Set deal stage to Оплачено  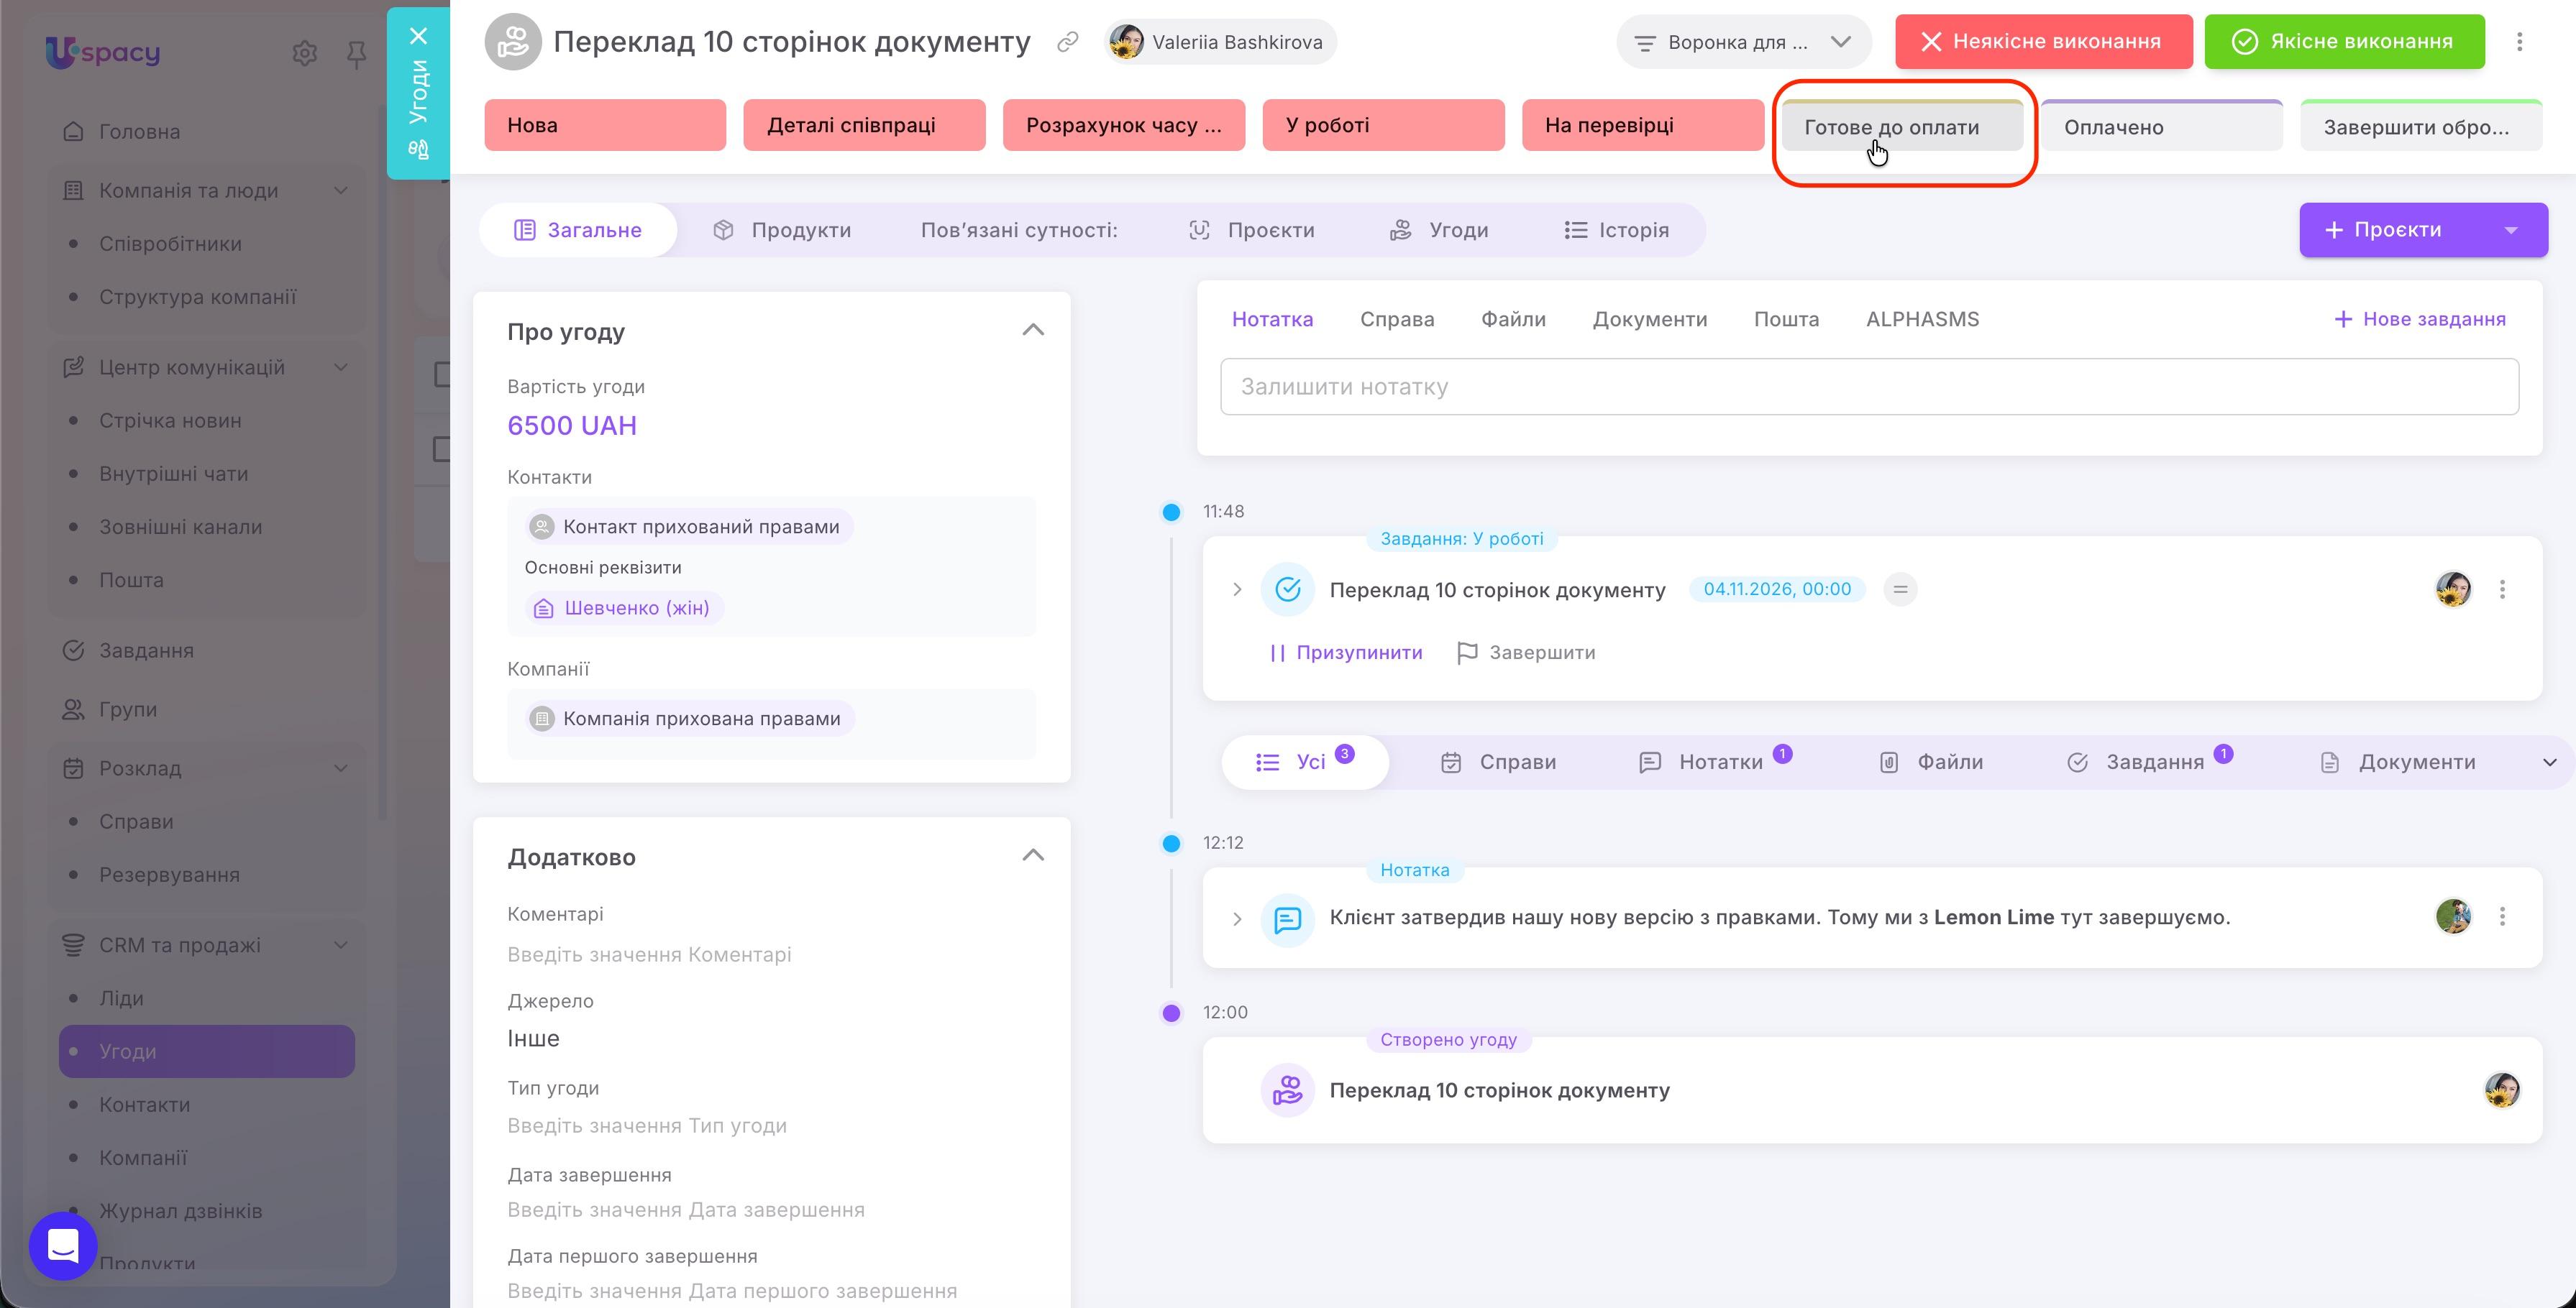[2161, 127]
